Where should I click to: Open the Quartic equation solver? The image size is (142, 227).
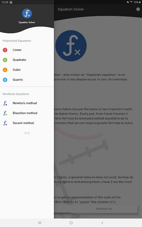click(x=27, y=80)
